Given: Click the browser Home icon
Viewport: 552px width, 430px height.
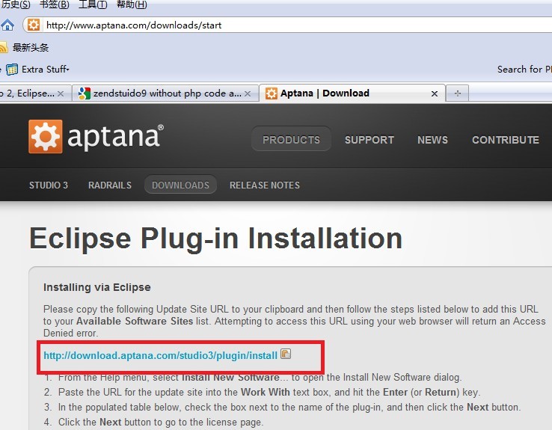Looking at the screenshot, I should click(x=7, y=25).
